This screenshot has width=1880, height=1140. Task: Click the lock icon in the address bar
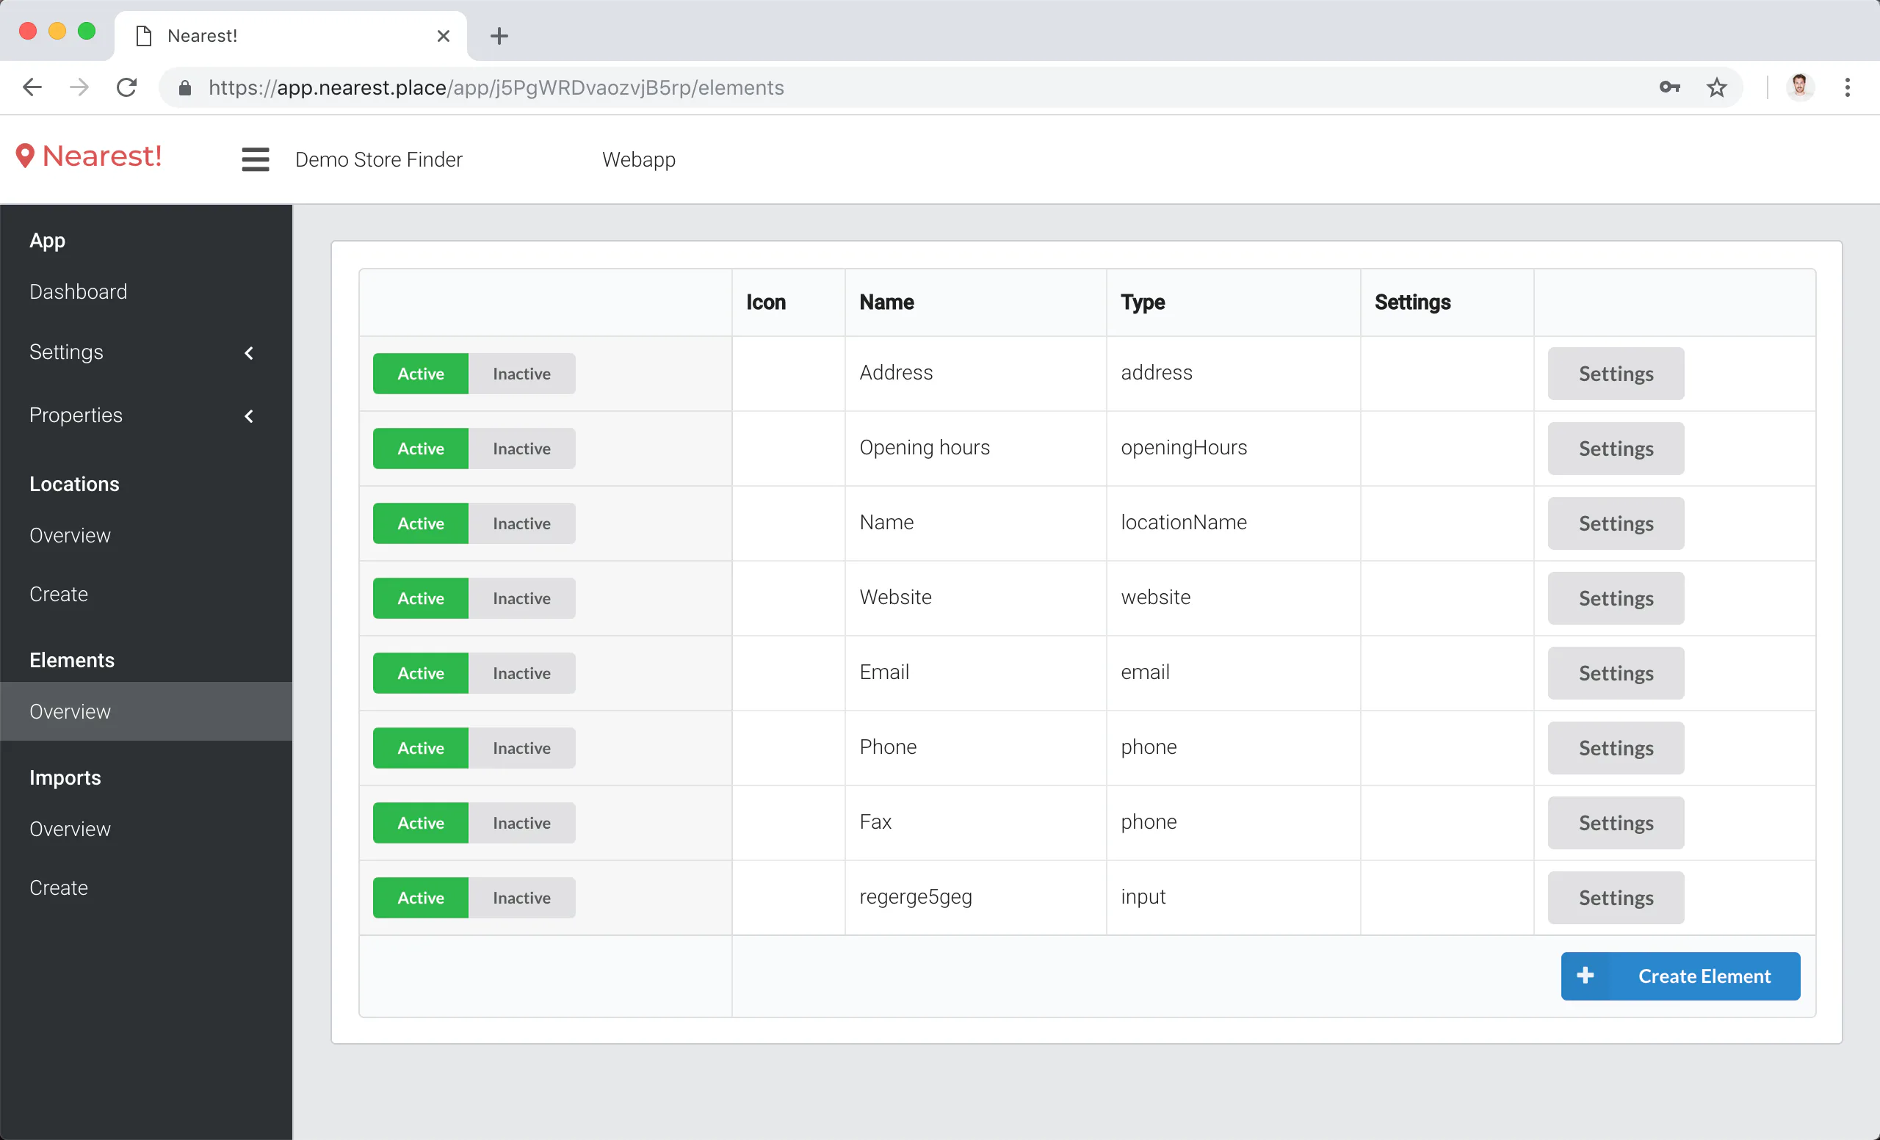(184, 89)
